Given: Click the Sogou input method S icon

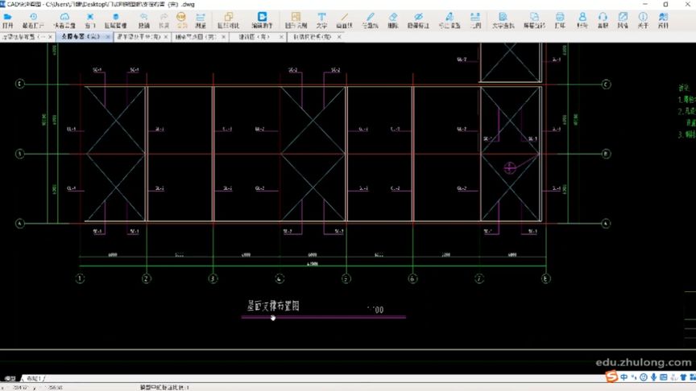Looking at the screenshot, I should point(611,377).
